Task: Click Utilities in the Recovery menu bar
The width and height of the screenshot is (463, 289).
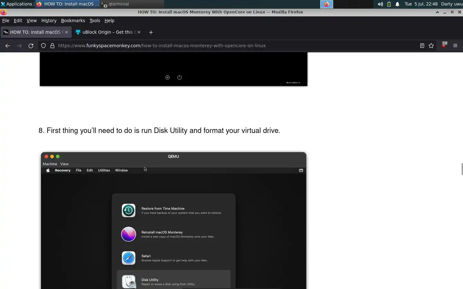Action: point(104,170)
